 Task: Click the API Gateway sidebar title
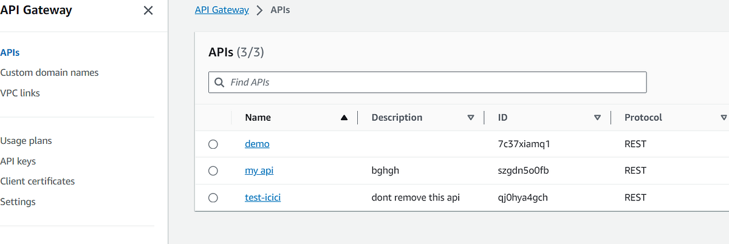[36, 10]
